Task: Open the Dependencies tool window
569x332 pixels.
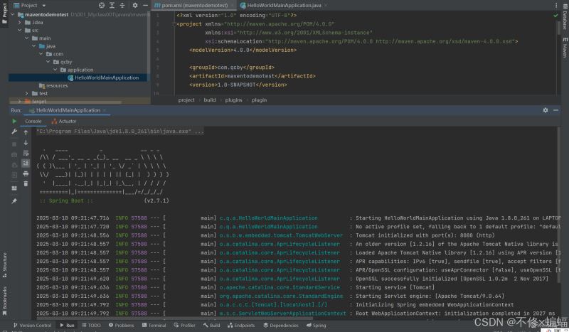Action: [281, 325]
